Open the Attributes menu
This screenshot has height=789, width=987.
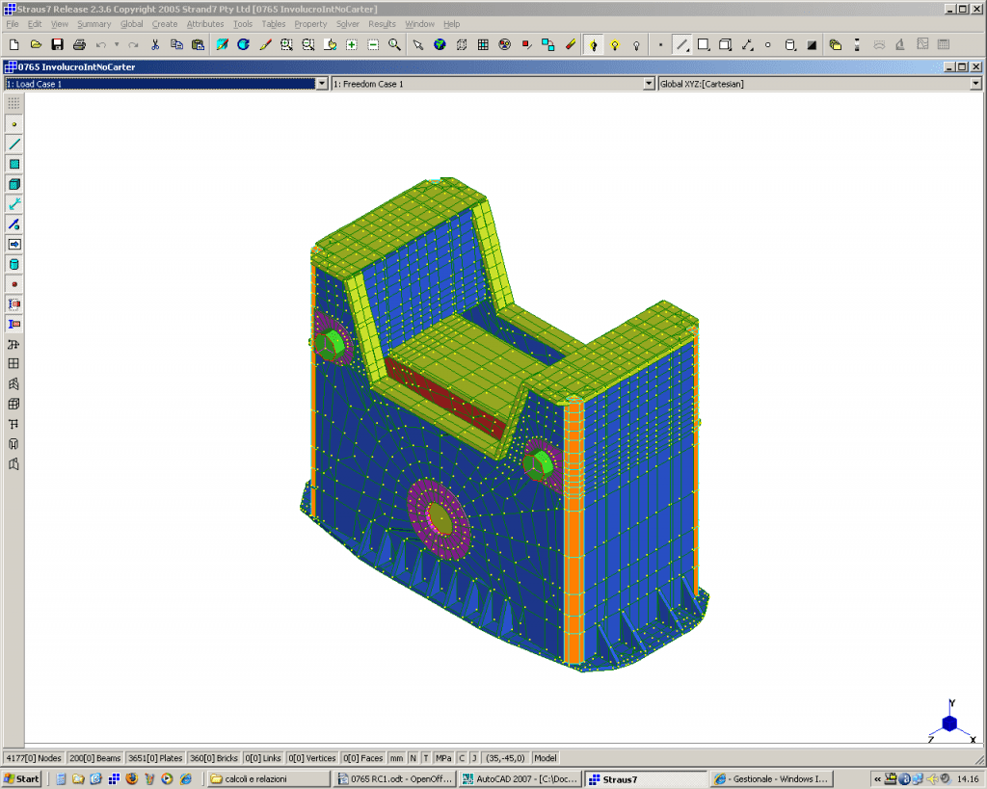[x=204, y=24]
